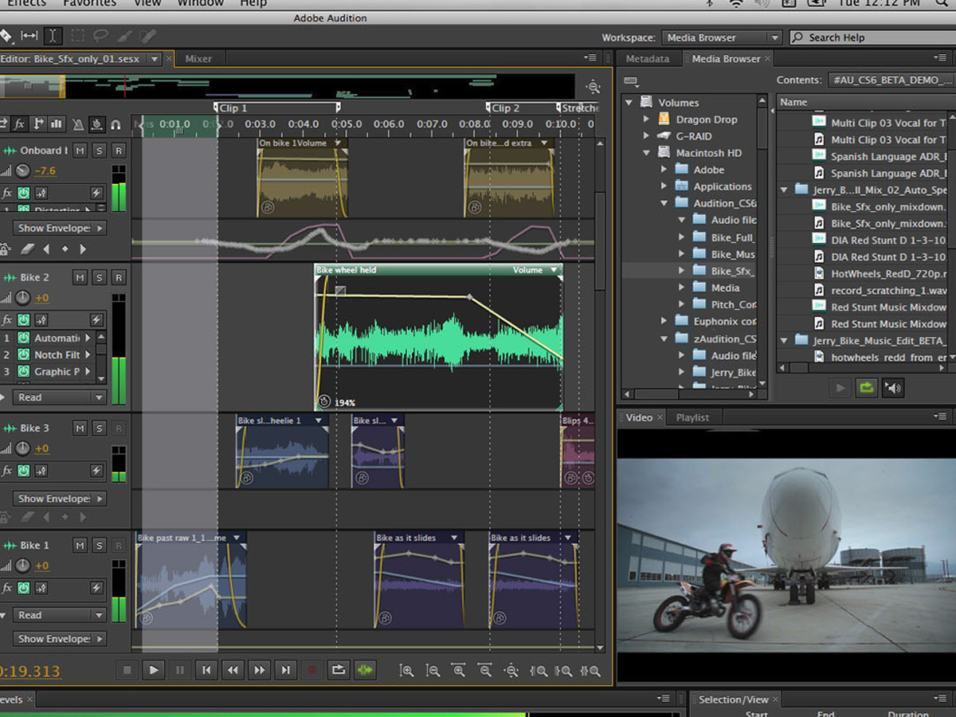Viewport: 956px width, 717px height.
Task: Switch to the Mixer tab
Action: coord(198,59)
